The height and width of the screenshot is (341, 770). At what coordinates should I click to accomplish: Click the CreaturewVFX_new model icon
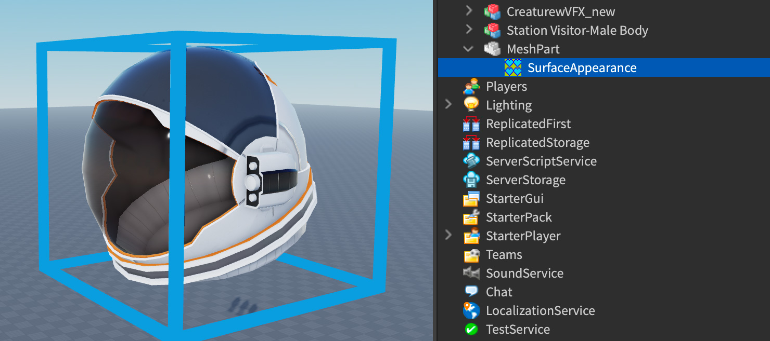pos(492,11)
